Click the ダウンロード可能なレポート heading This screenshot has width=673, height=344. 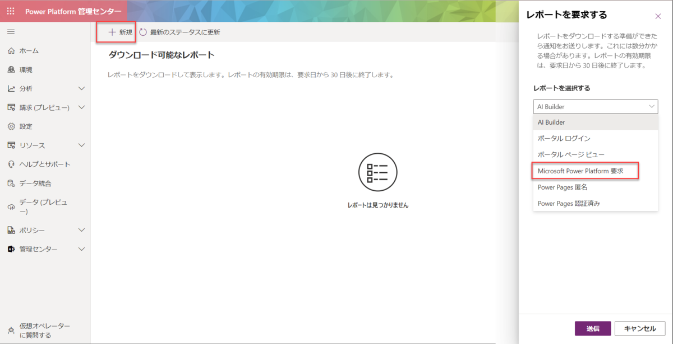(162, 55)
